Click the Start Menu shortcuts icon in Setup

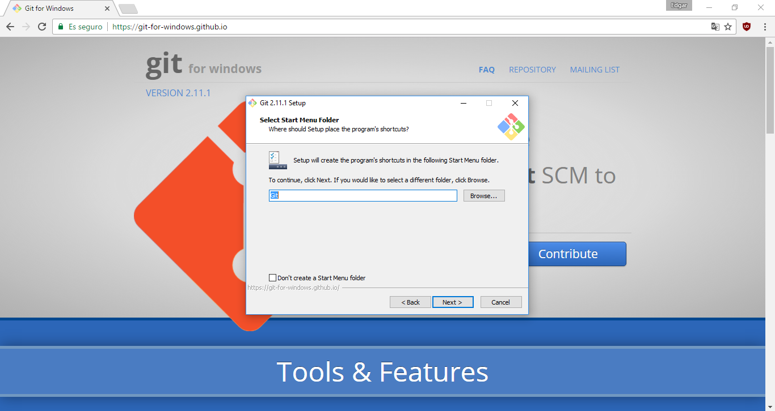(278, 160)
